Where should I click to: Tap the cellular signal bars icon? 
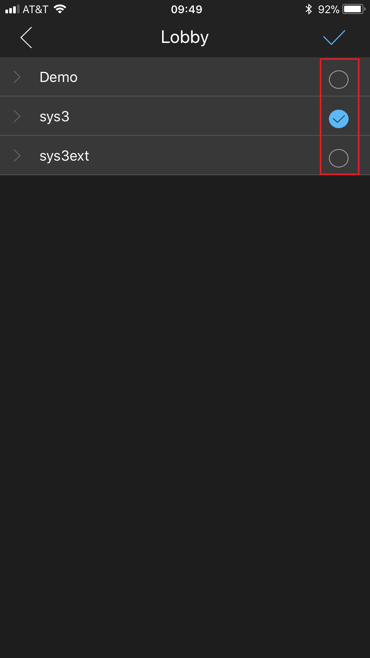click(12, 9)
